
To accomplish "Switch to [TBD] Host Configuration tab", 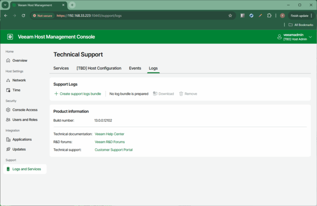I will click(x=99, y=68).
